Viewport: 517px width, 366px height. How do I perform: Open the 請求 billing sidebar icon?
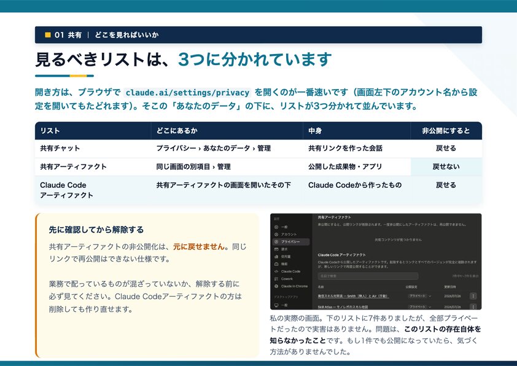tap(276, 249)
